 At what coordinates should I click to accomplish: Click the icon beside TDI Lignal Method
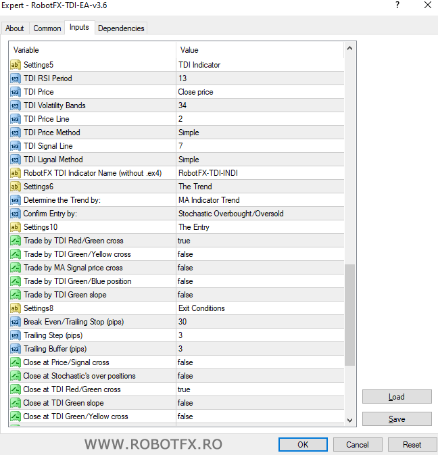point(16,160)
